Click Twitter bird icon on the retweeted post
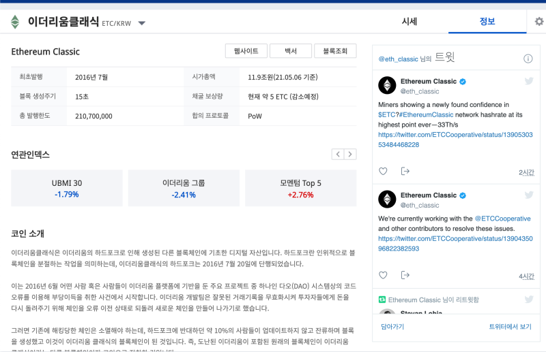The width and height of the screenshot is (546, 352). coord(529,299)
